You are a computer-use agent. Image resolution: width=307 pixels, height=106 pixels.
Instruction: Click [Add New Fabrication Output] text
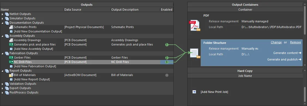click(35, 66)
